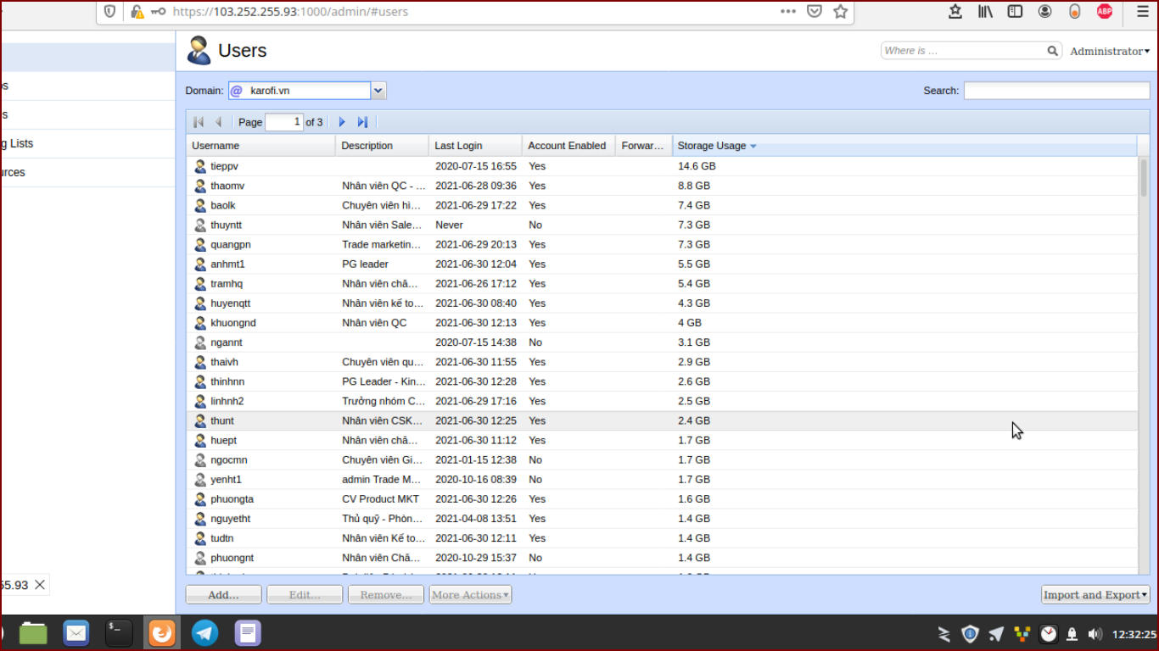
Task: Open mail client from taskbar
Action: pos(76,632)
